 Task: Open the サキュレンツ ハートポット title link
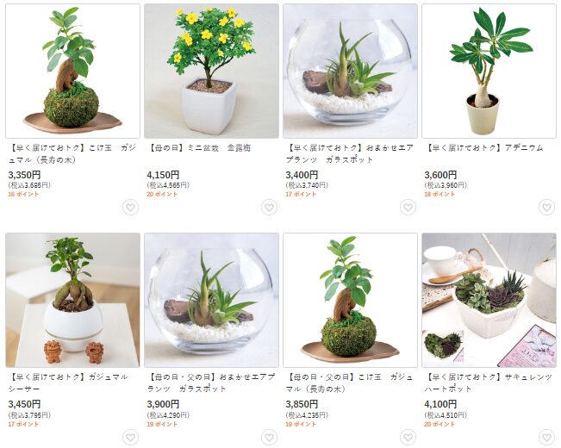(x=489, y=383)
